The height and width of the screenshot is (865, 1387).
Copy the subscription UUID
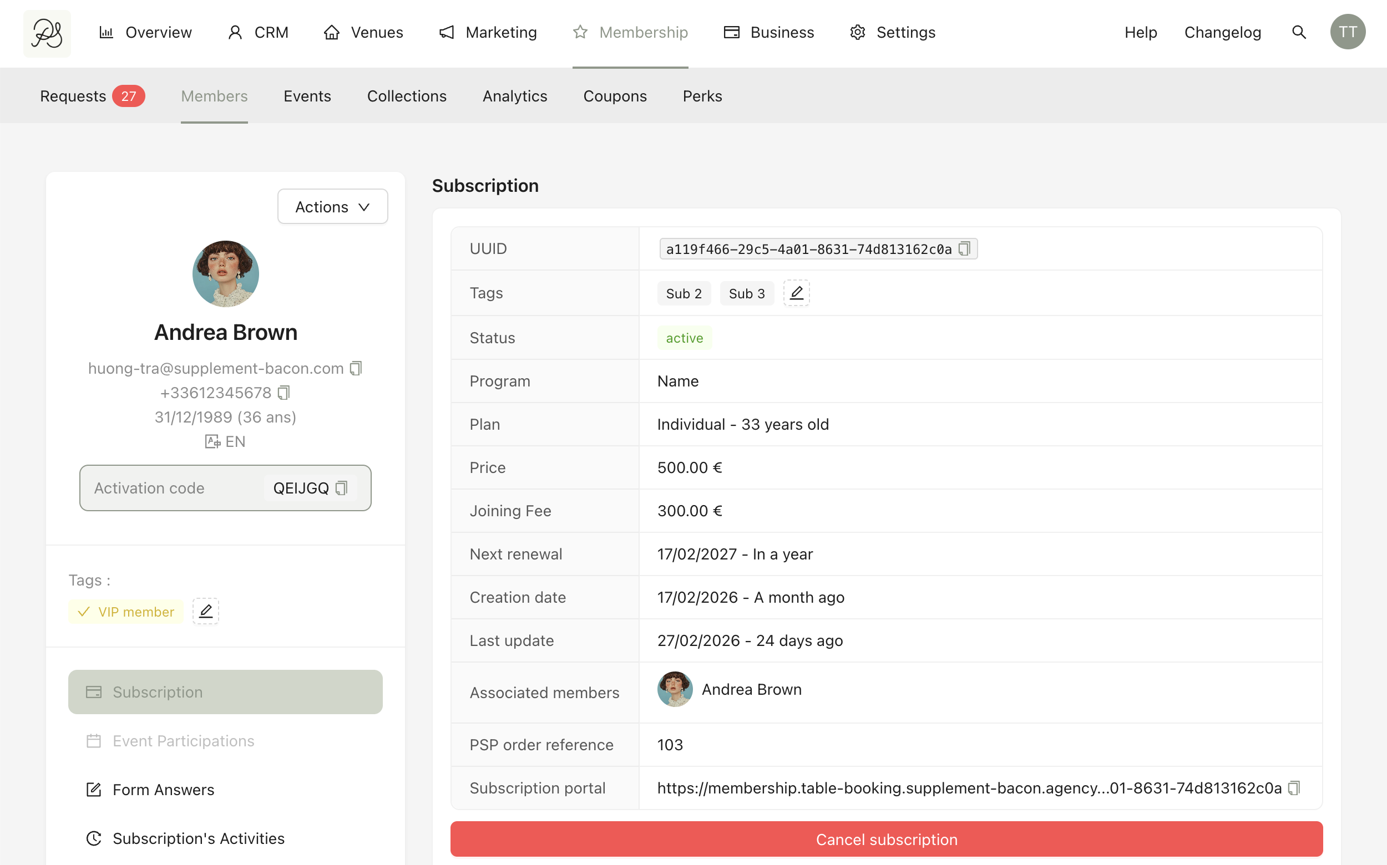(x=965, y=249)
